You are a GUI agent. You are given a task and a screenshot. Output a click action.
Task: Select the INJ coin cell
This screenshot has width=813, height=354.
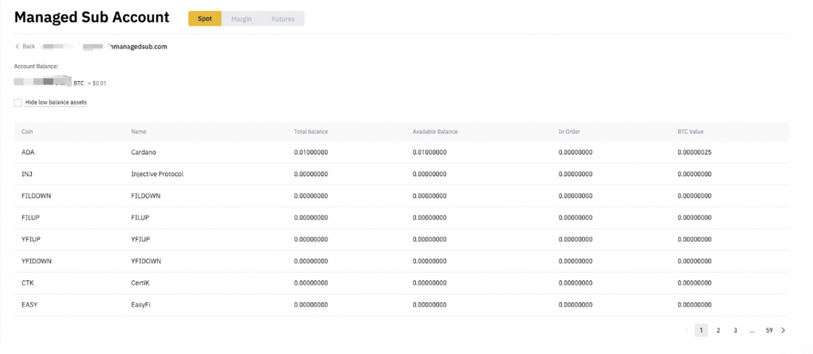coord(27,174)
